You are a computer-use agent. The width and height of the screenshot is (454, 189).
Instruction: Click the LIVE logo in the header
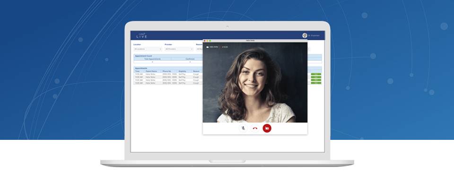(x=141, y=35)
